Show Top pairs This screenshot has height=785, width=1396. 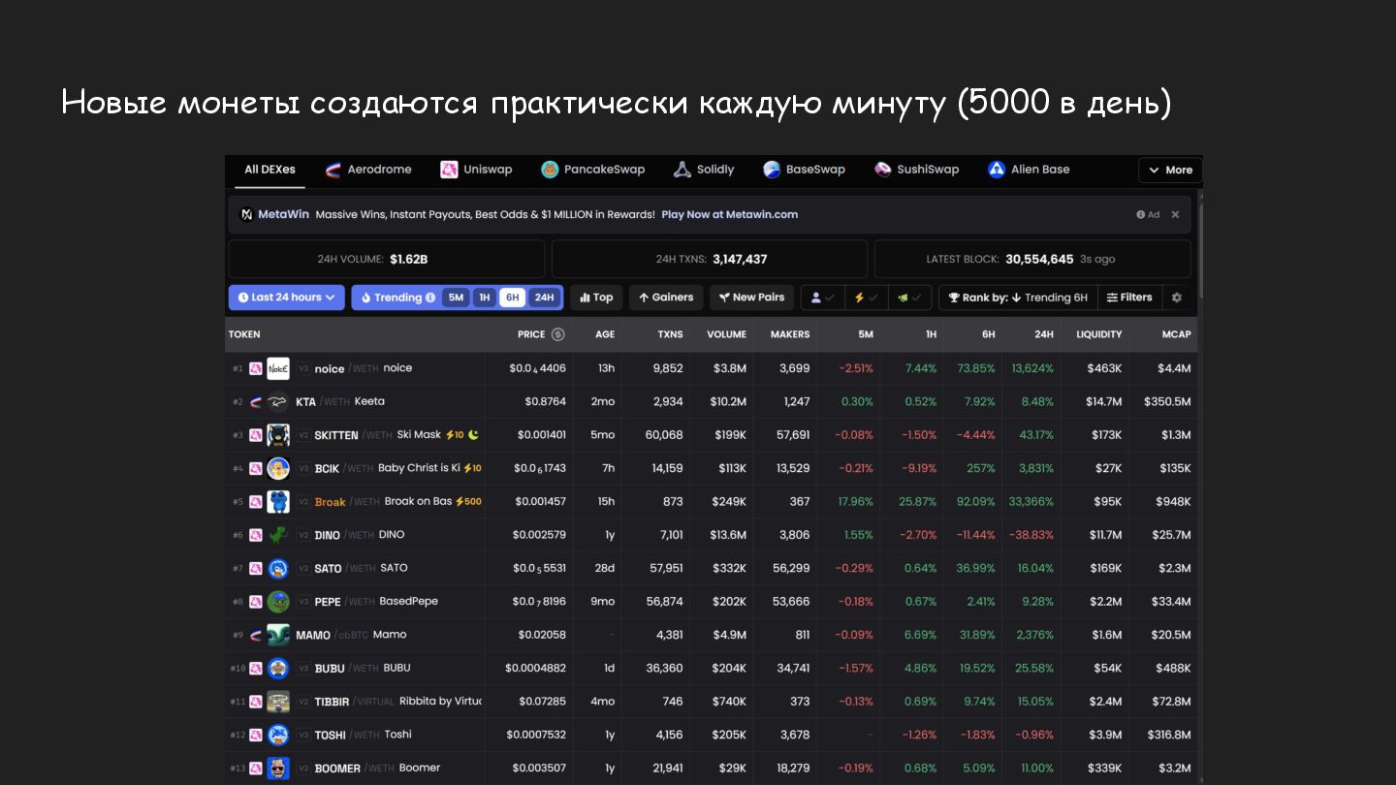pos(596,298)
